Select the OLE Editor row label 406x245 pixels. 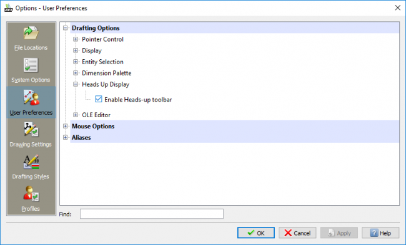96,115
